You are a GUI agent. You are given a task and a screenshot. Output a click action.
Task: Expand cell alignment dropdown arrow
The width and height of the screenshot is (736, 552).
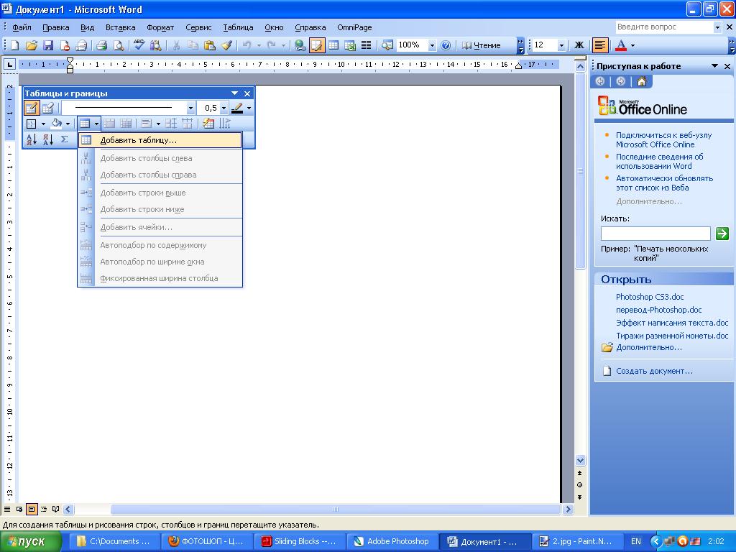[x=158, y=124]
